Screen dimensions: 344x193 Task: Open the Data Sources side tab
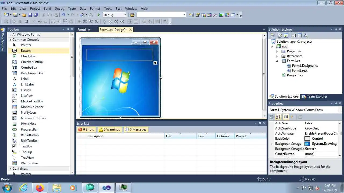tap(2, 39)
